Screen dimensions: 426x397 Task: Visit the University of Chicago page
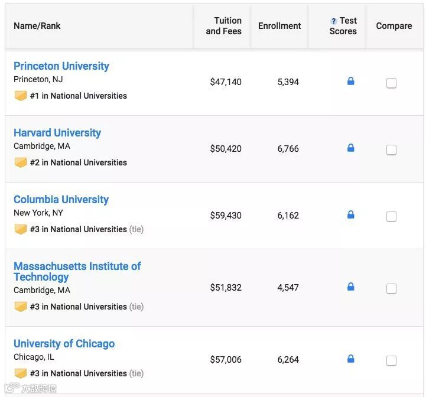tap(64, 344)
